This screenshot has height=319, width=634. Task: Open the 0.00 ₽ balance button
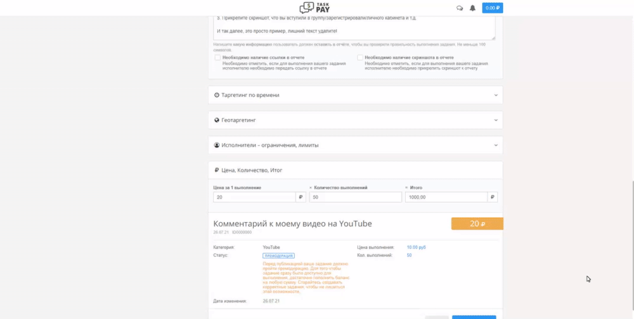[x=493, y=8]
